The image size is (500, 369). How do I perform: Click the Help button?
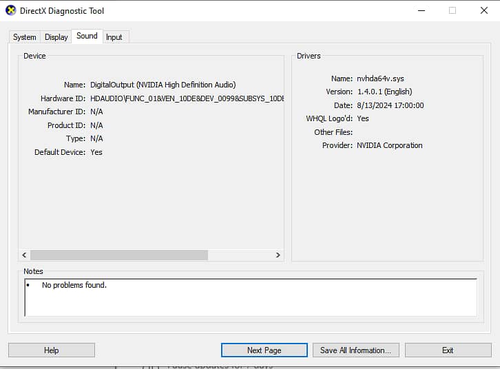(x=52, y=350)
